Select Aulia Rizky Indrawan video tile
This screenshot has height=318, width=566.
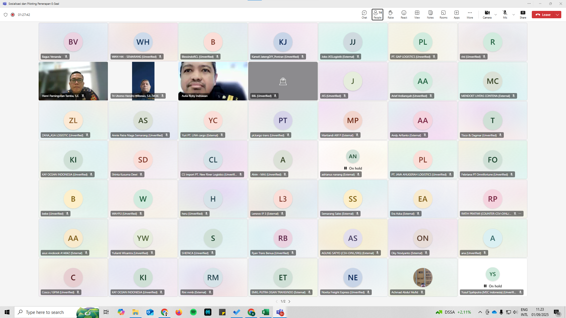[x=213, y=81]
